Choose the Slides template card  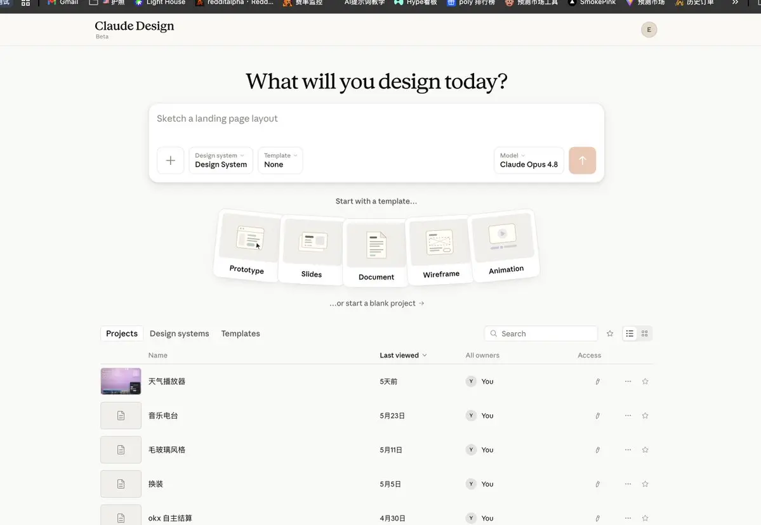click(x=312, y=250)
